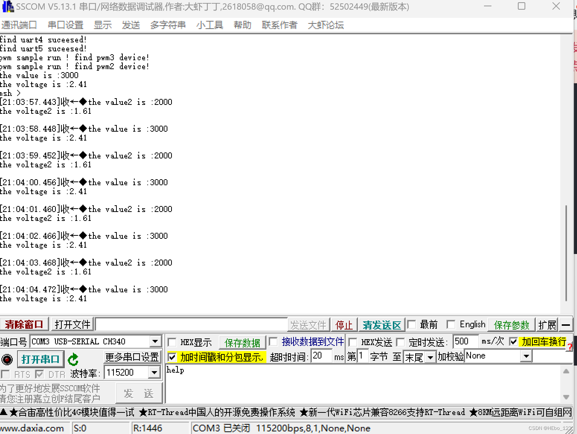
Task: Enable the HEX显示 checkbox
Action: [x=172, y=342]
